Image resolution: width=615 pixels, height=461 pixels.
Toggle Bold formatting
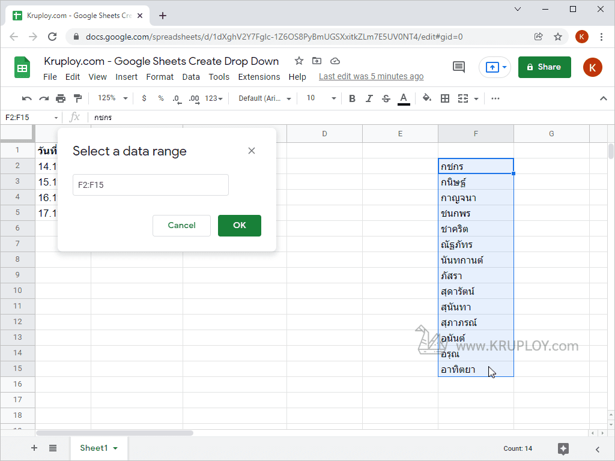pyautogui.click(x=352, y=98)
